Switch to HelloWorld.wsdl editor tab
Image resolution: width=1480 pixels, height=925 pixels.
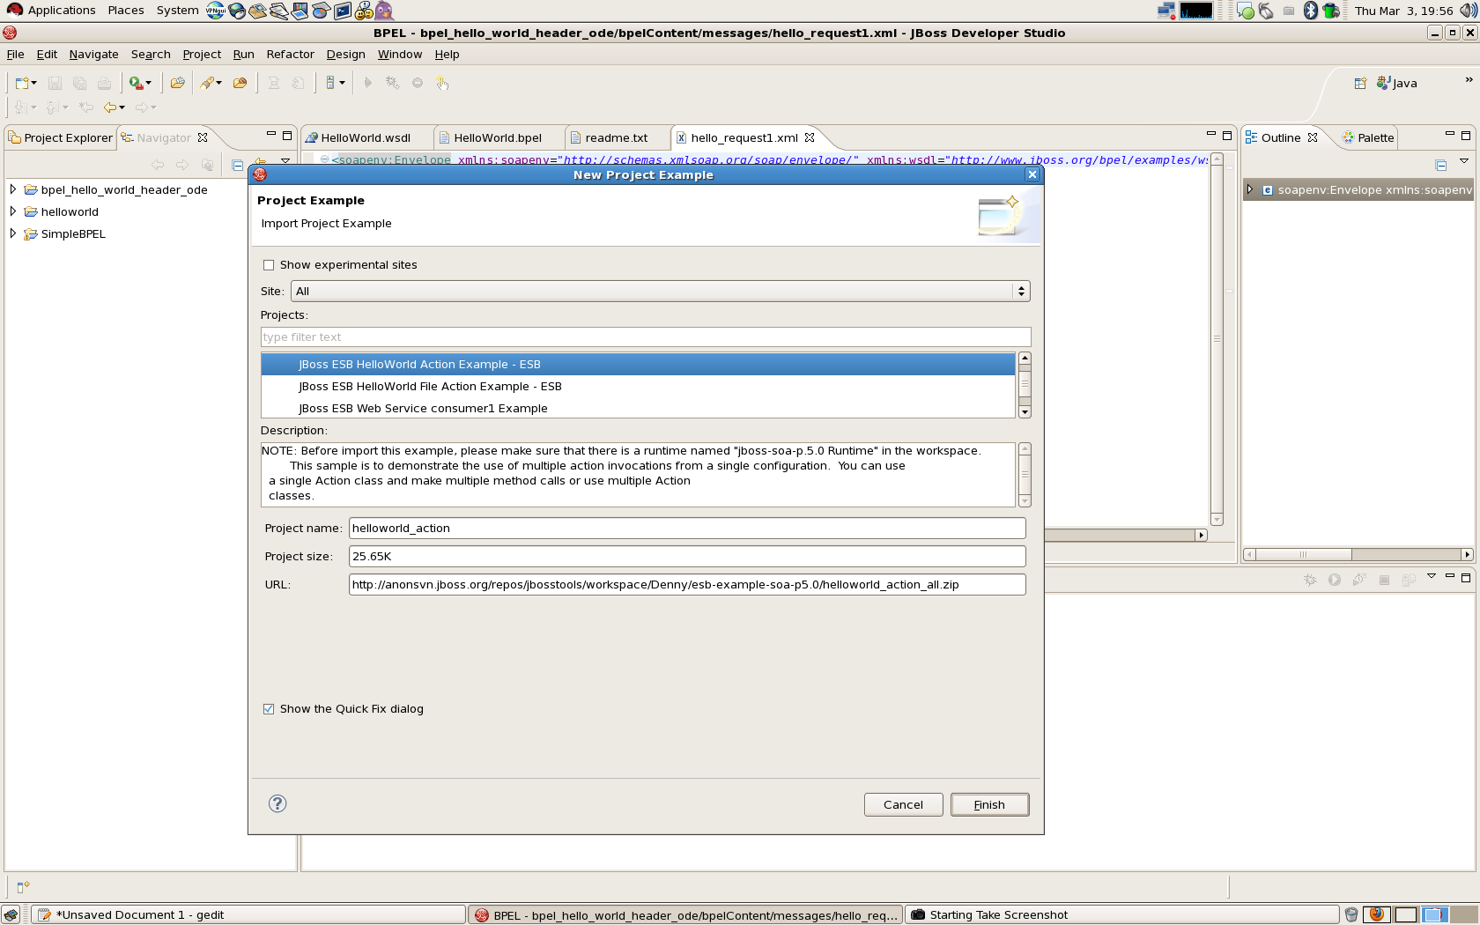point(366,138)
